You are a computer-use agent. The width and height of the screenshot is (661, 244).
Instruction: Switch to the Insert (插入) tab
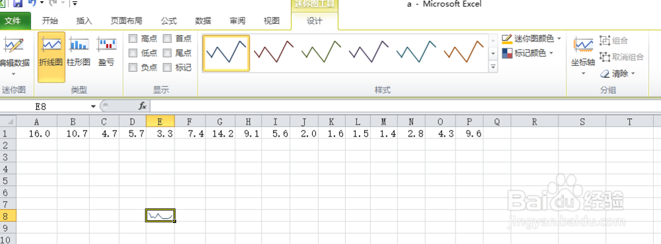(x=85, y=21)
